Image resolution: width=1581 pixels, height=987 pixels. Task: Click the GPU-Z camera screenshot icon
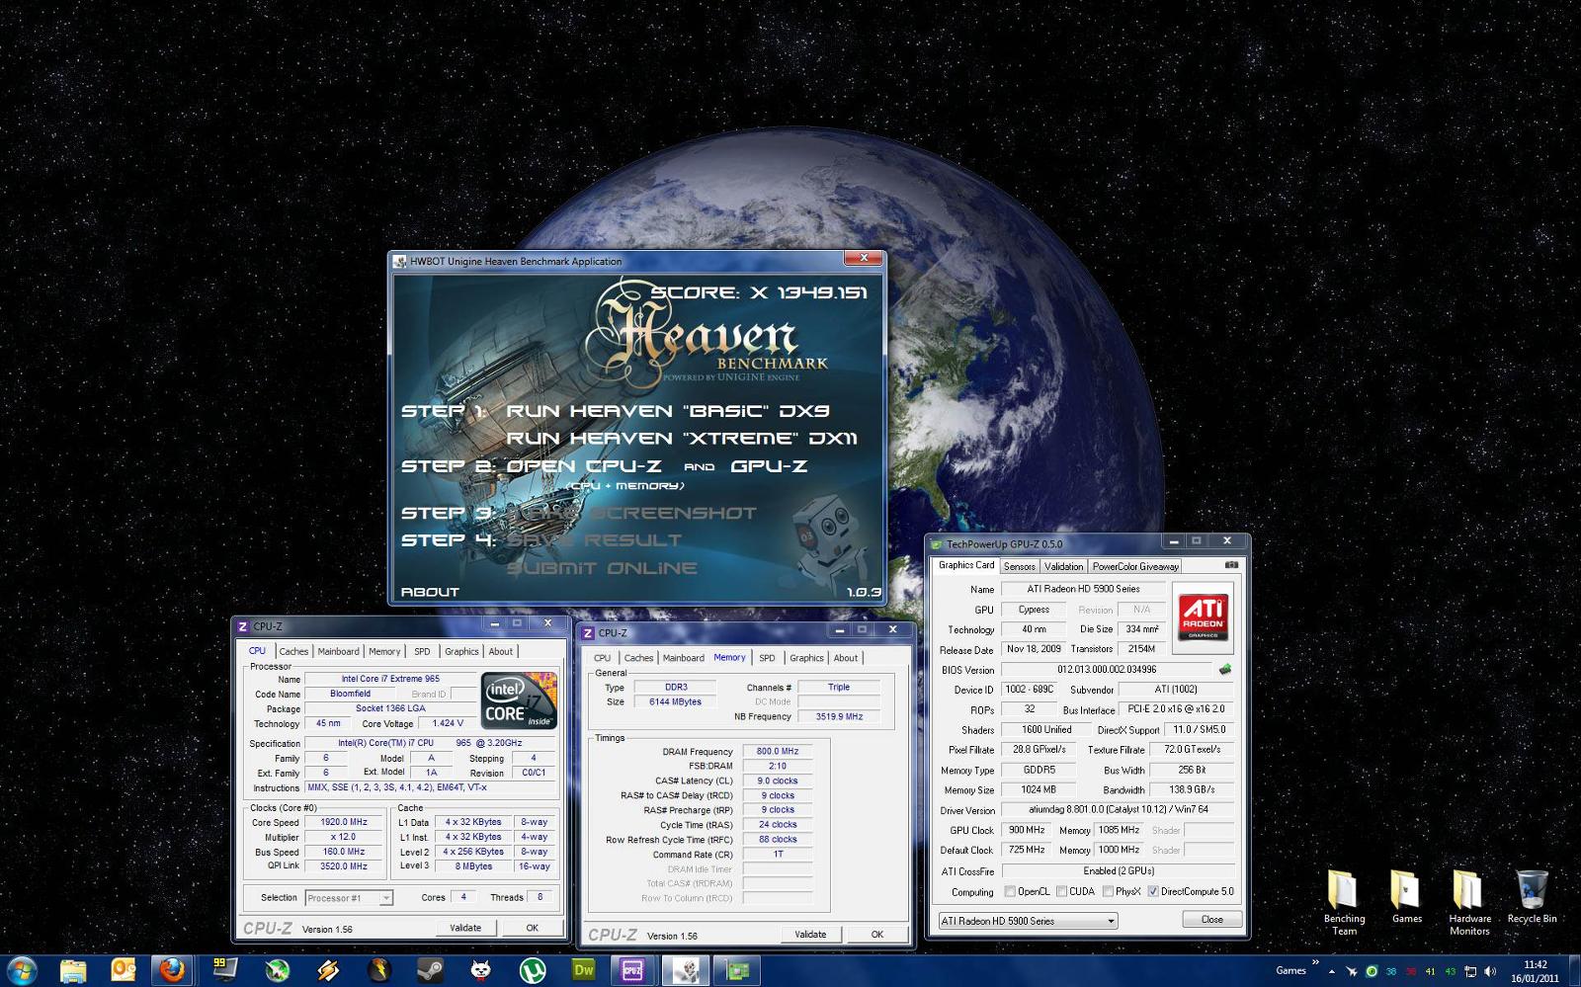(x=1231, y=565)
